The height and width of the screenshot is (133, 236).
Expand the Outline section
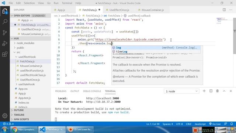pyautogui.click(x=31, y=110)
